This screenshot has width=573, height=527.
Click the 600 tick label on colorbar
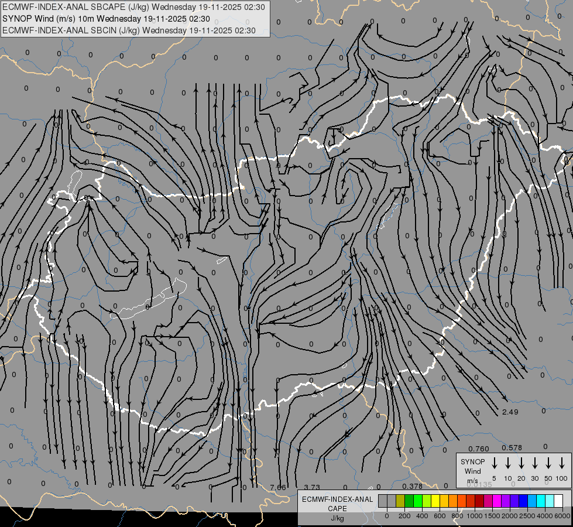(x=440, y=516)
